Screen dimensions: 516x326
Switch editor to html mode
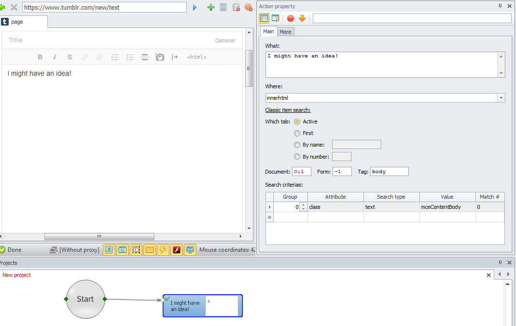pyautogui.click(x=196, y=57)
